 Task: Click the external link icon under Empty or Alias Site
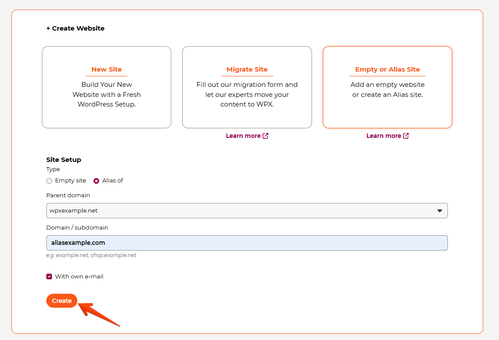[x=406, y=136]
